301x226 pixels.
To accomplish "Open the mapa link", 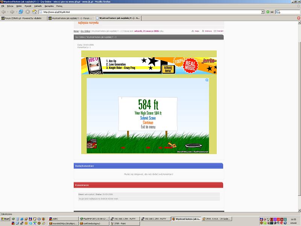I will pos(195,31).
